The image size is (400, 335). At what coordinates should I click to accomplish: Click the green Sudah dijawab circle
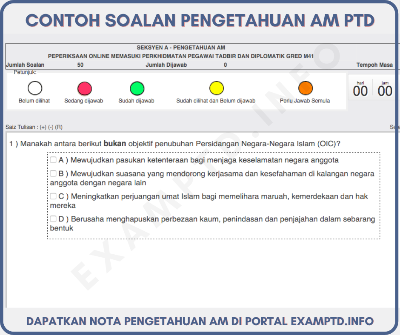(137, 88)
